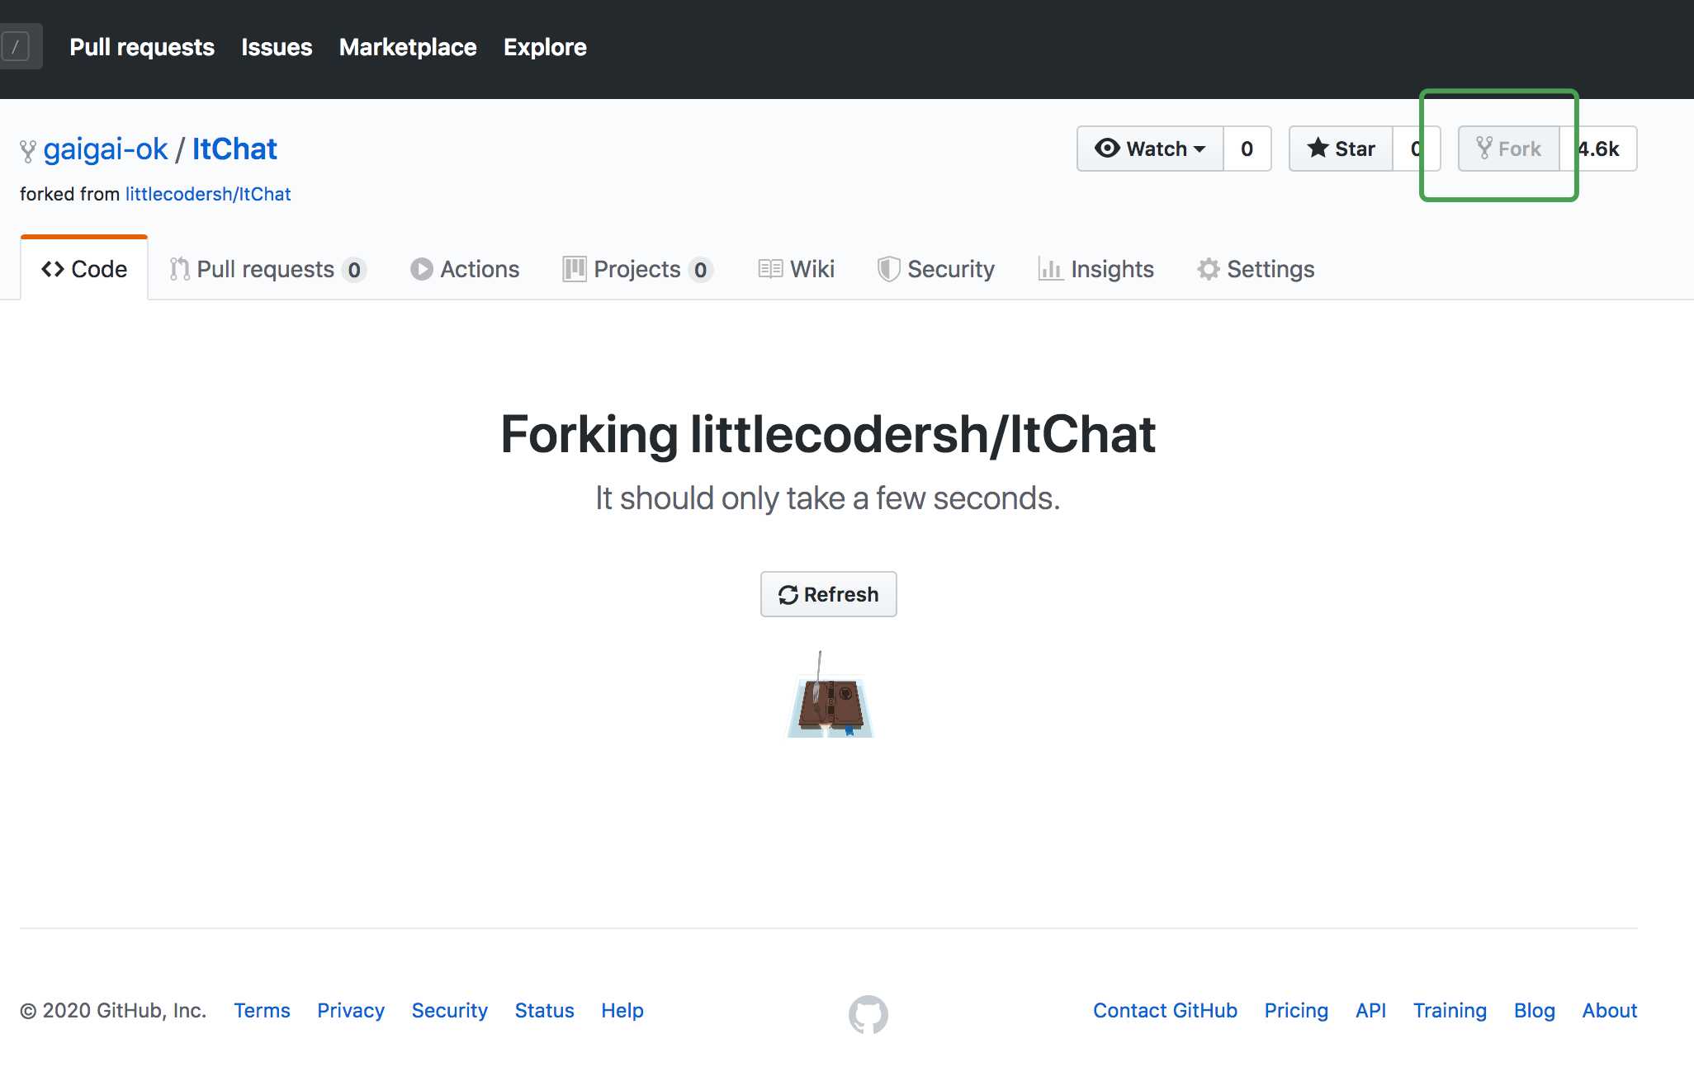
Task: Click the GitHub Octocat logo in footer
Action: [868, 1014]
